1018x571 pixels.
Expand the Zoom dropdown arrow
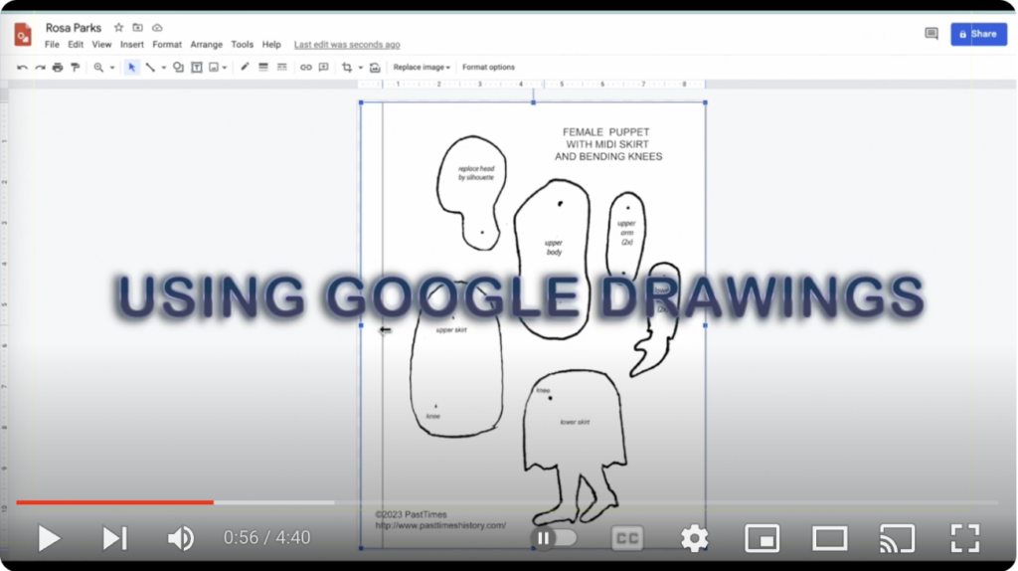coord(112,68)
